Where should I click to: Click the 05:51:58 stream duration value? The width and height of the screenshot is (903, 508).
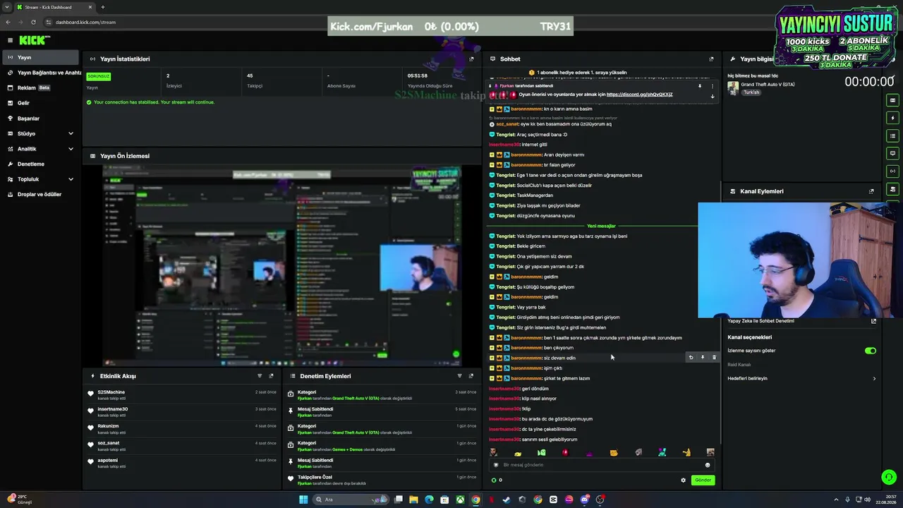[x=417, y=75]
